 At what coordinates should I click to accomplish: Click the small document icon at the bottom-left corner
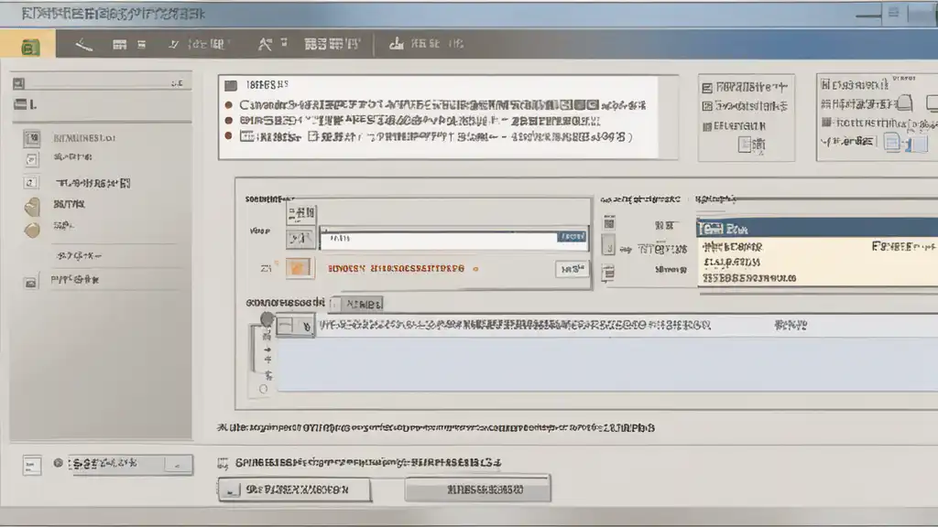[32, 465]
